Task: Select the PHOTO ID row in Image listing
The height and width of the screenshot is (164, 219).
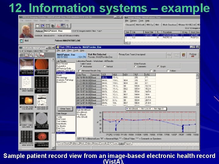Action: coord(162,38)
